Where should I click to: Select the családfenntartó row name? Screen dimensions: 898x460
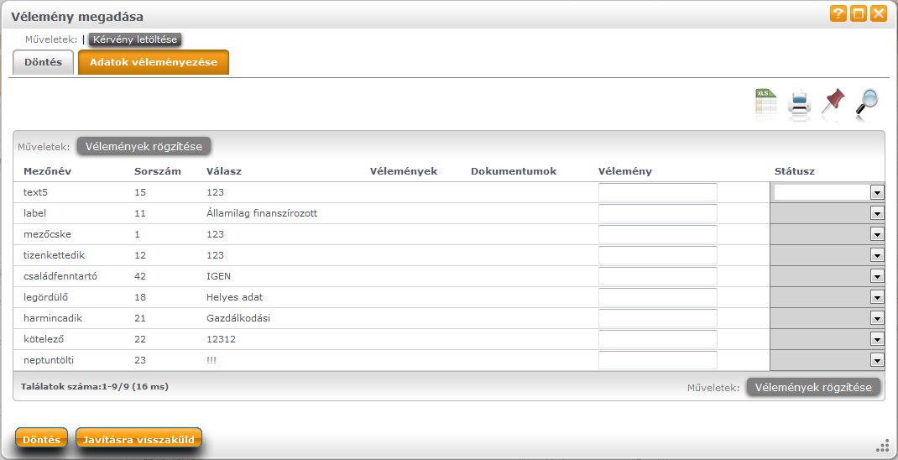click(x=60, y=276)
